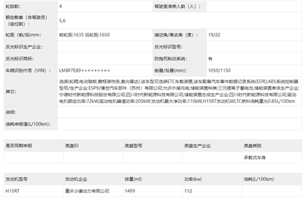The height and width of the screenshot is (200, 304).
Task: Select the VIN value LM8F7E89×××××××××
Action: (85, 71)
